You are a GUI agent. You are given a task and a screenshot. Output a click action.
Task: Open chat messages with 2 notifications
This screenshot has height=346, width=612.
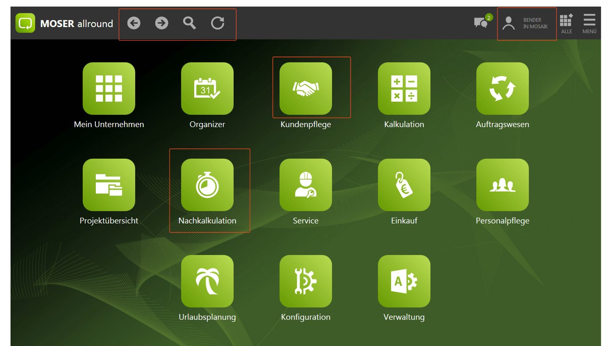(481, 23)
